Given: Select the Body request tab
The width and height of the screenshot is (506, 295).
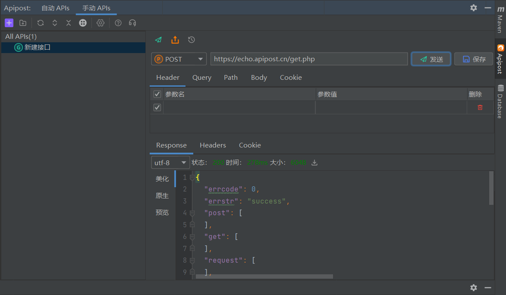Looking at the screenshot, I should point(259,78).
